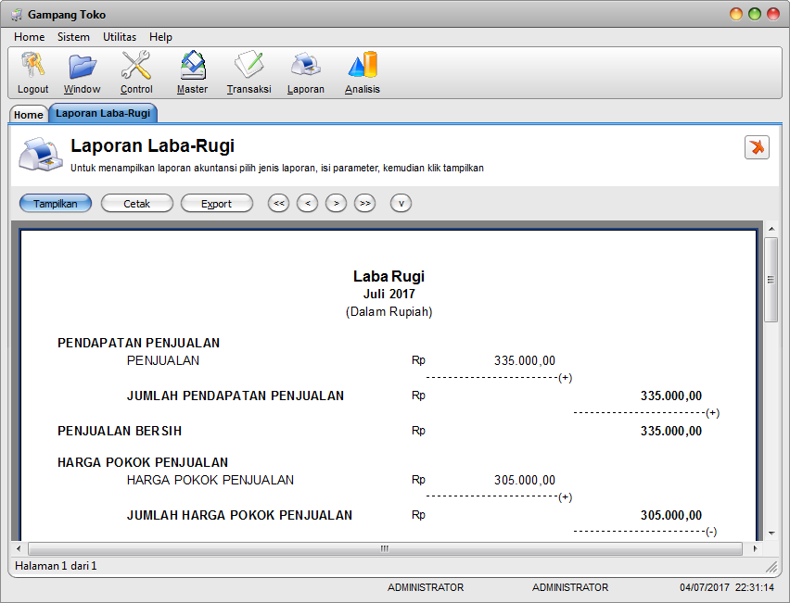Click the 'PENJUALAN BERSIH' label
Image resolution: width=790 pixels, height=603 pixels.
pyautogui.click(x=120, y=431)
